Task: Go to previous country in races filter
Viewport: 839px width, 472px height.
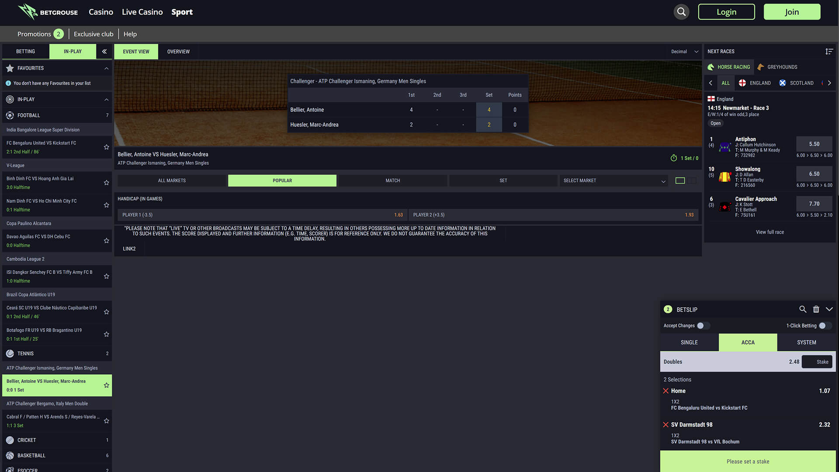Action: click(711, 83)
